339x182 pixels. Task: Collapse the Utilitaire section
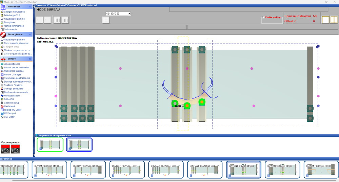coord(30,59)
